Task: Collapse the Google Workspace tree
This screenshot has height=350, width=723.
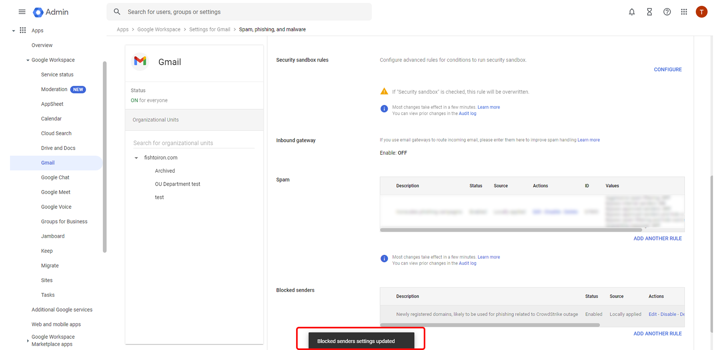Action: click(28, 60)
